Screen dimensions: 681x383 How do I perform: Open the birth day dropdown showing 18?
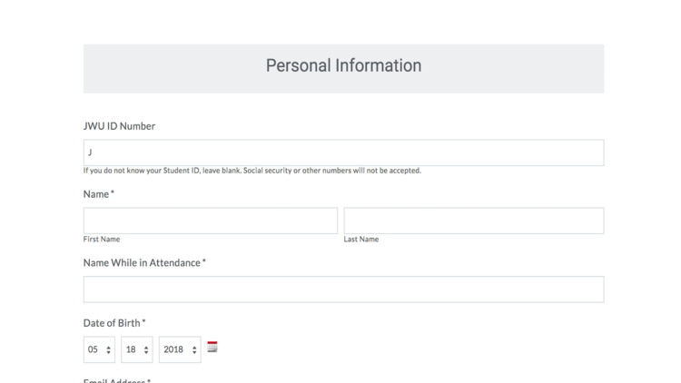pyautogui.click(x=137, y=349)
